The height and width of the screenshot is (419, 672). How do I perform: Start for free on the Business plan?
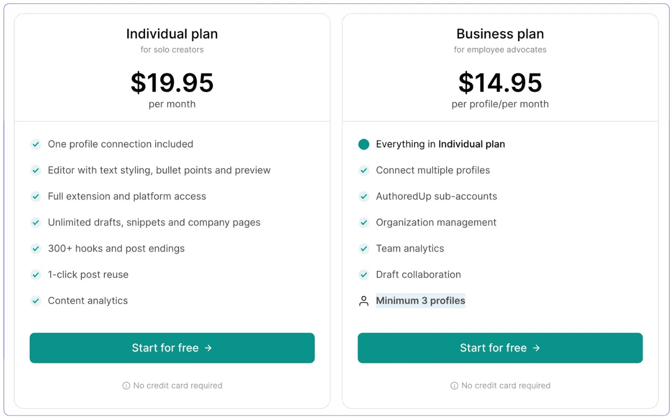pyautogui.click(x=500, y=348)
